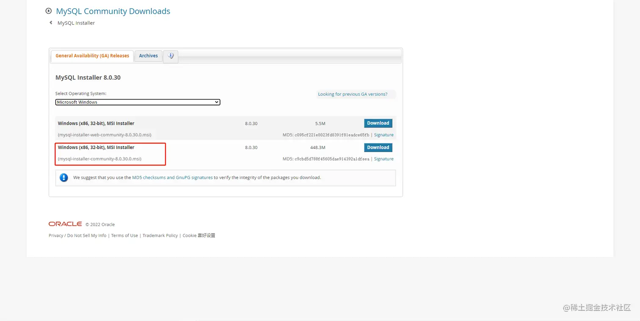This screenshot has height=321, width=640.
Task: Click the MySQL Installer 8.0.30 heading
Action: 88,77
